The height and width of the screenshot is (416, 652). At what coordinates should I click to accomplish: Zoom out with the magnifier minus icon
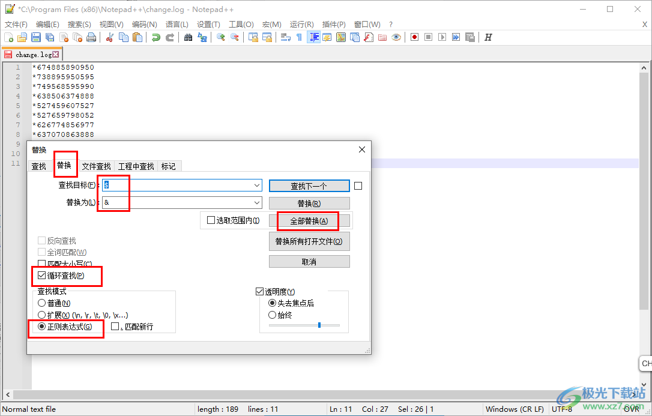coord(235,37)
